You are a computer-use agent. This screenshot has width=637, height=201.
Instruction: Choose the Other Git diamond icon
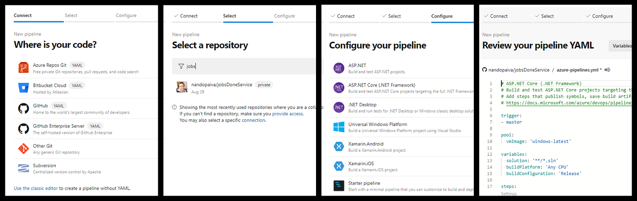(23, 149)
